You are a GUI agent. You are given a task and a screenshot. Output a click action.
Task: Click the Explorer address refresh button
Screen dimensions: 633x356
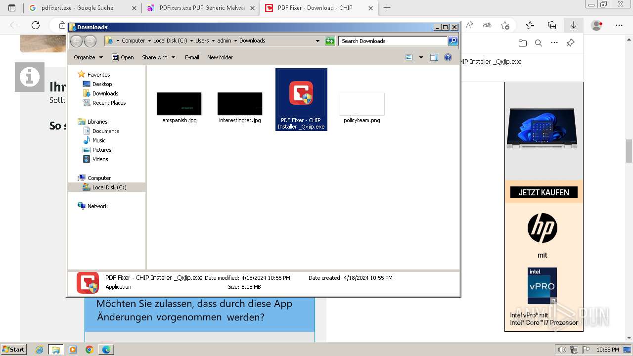330,41
